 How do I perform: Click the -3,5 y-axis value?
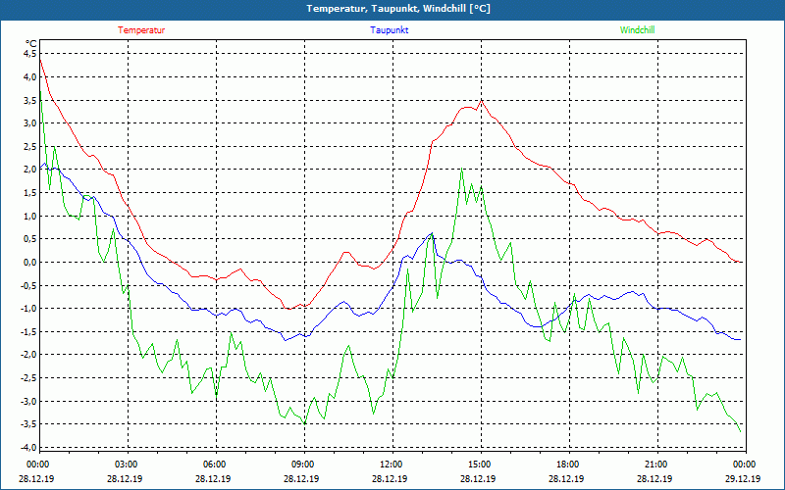28,424
